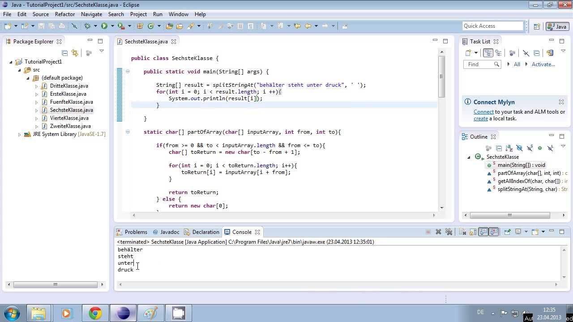This screenshot has height=322, width=573.
Task: Switch to the Javadoc tab
Action: coord(166,232)
